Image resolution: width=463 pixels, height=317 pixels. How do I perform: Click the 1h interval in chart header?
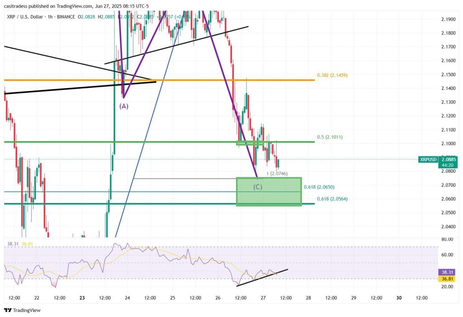coord(50,17)
